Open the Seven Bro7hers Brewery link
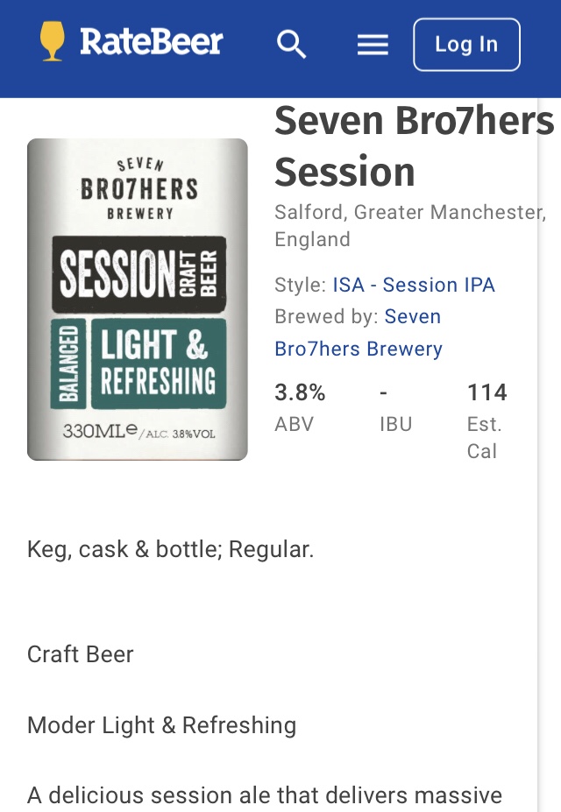561x812 pixels. 359,348
